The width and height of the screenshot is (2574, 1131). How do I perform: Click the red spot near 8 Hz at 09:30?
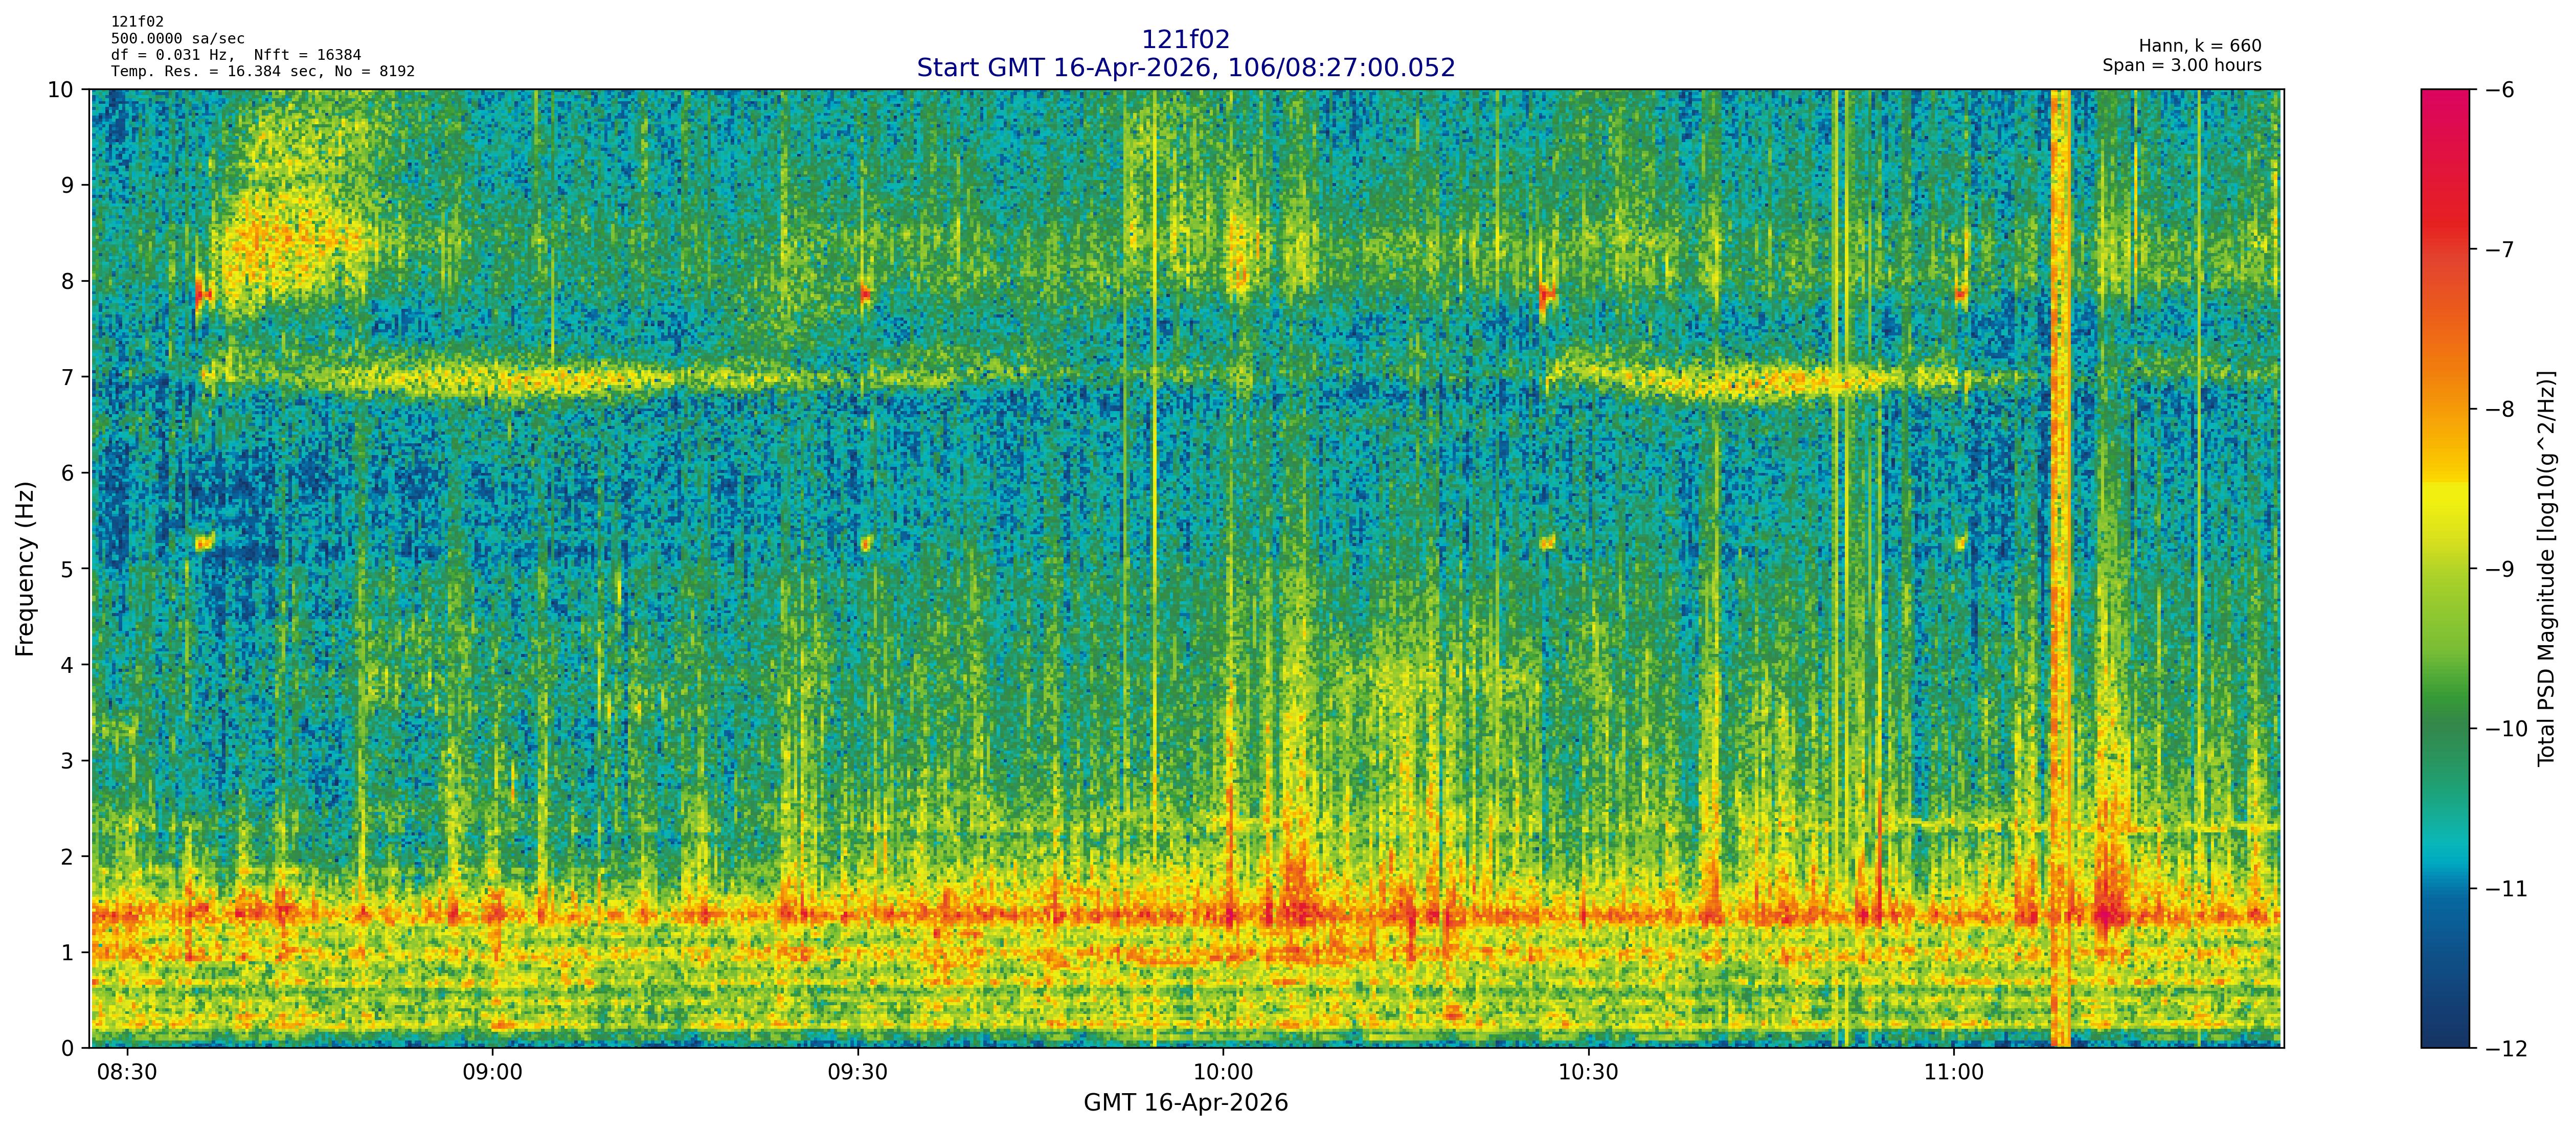[x=865, y=295]
